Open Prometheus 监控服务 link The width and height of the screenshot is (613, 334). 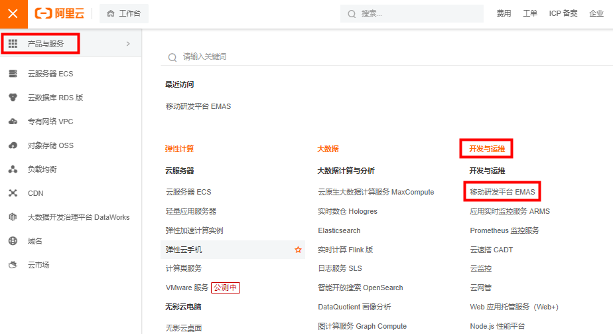(x=504, y=230)
